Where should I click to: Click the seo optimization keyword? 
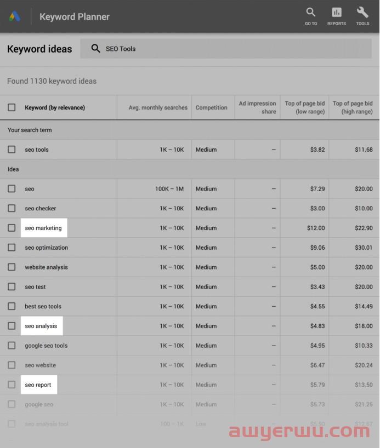[x=47, y=248]
